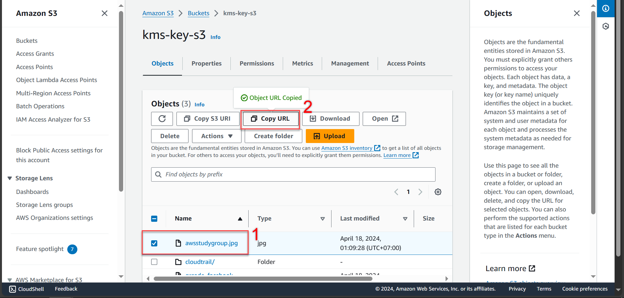Expand the Actions dropdown menu
Image resolution: width=624 pixels, height=298 pixels.
pyautogui.click(x=217, y=136)
